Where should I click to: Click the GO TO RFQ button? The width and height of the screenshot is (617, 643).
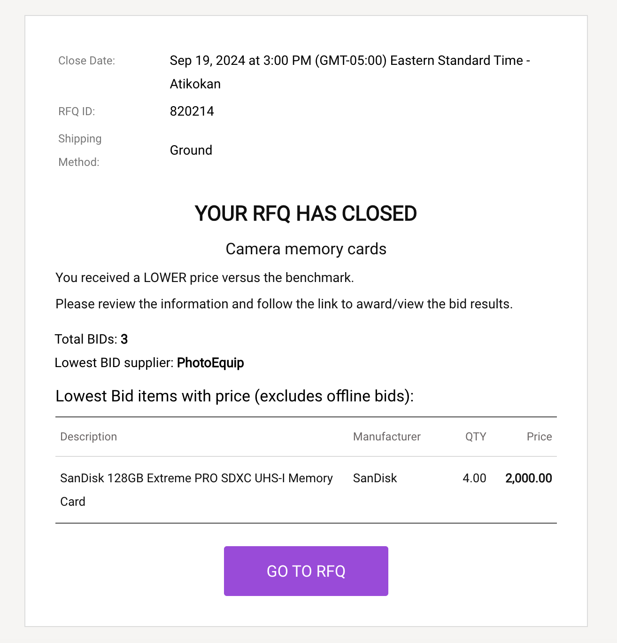306,571
